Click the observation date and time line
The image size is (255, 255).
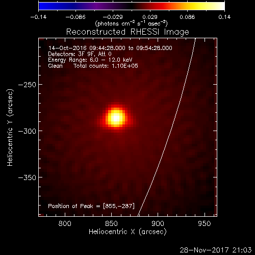point(110,48)
